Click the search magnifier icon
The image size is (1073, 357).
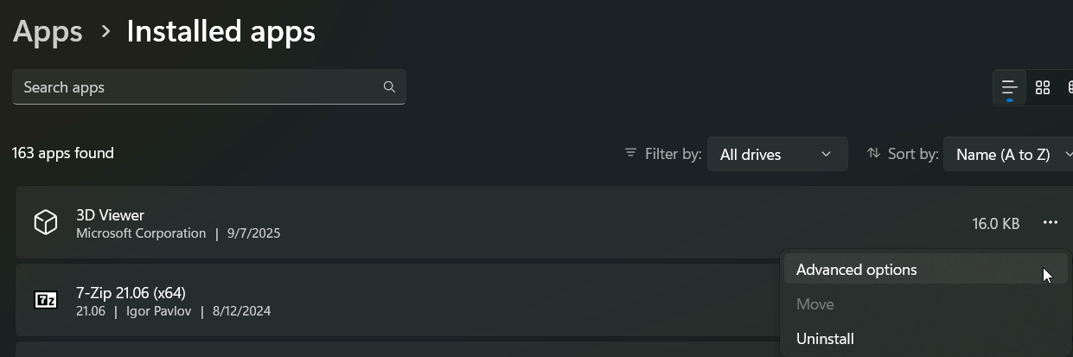(x=389, y=87)
